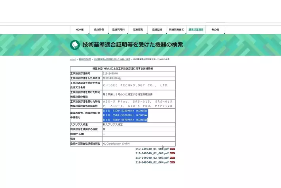Open the 基準認証制度 navigation tab
Screen dimensions: 281x188
point(196,30)
